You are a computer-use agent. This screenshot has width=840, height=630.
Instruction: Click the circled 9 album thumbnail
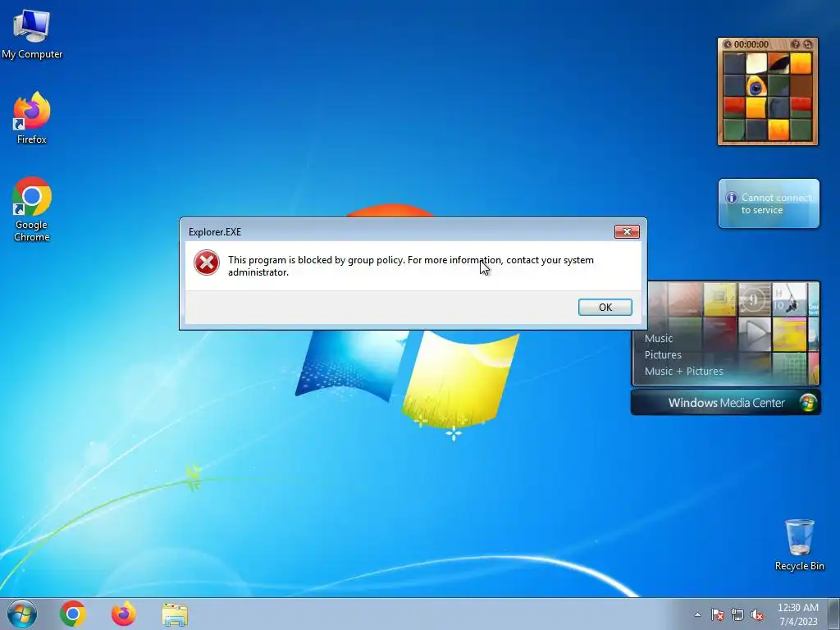[x=754, y=299]
